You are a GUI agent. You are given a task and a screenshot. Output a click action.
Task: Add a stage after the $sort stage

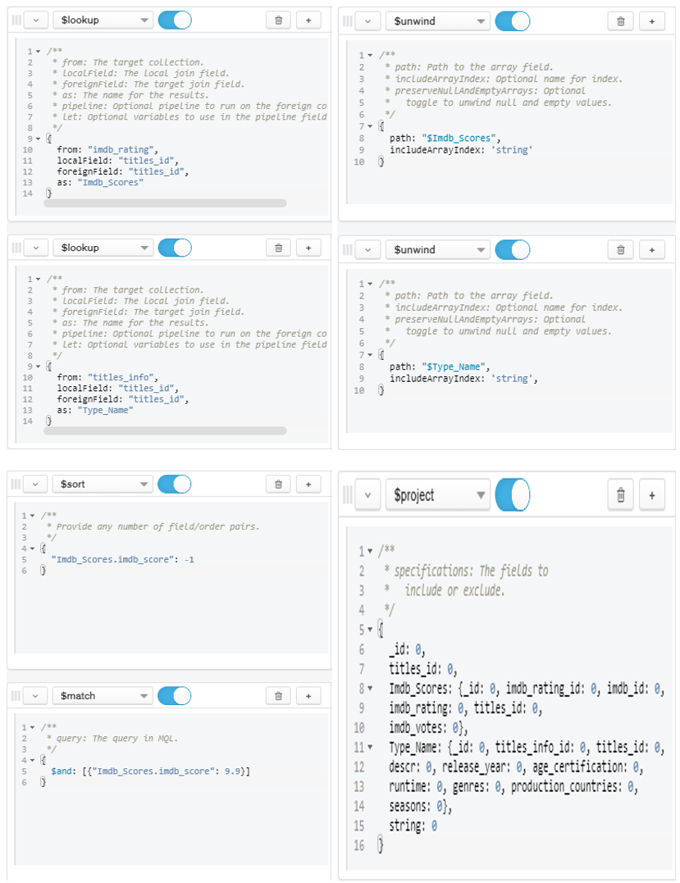click(x=308, y=485)
